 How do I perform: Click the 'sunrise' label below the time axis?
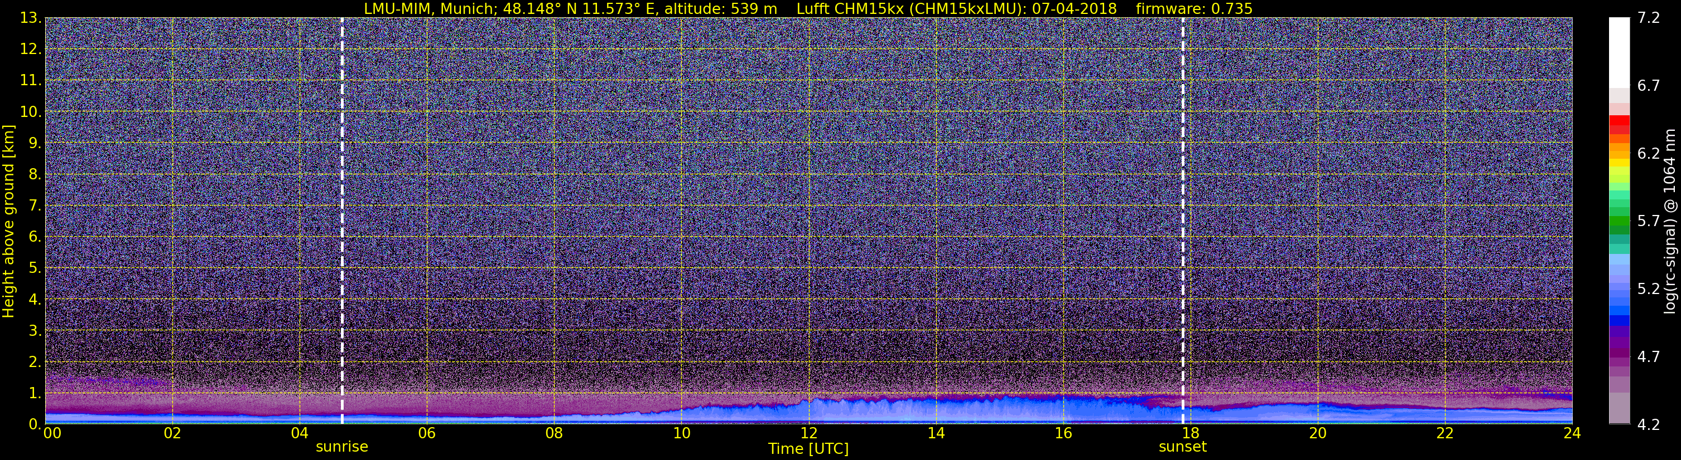(x=342, y=447)
